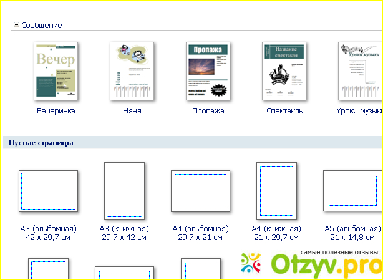Click the Пустые страницы section header
The image size is (383, 280).
pos(41,143)
